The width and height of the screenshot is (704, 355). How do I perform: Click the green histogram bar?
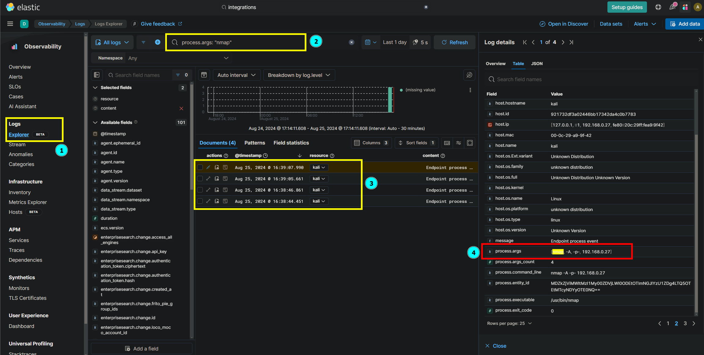[x=390, y=100]
